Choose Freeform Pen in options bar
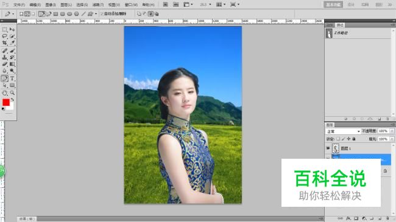Image resolution: width=396 pixels, height=222 pixels. [49, 14]
